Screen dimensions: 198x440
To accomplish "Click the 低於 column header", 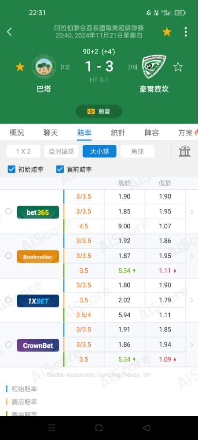I will click(165, 183).
